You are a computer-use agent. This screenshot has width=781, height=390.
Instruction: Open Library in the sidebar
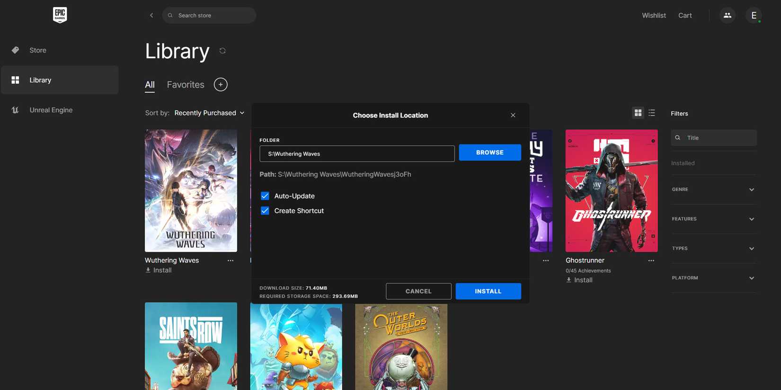[x=60, y=80]
